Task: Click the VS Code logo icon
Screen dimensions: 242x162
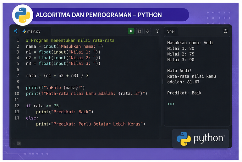Action: coord(15,31)
